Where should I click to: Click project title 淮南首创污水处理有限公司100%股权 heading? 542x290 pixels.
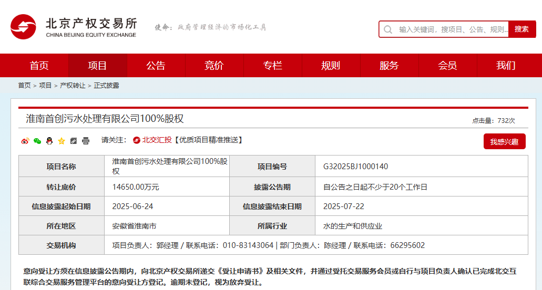coord(105,119)
